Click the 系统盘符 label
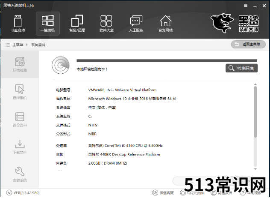 [63, 117]
